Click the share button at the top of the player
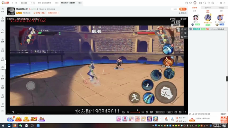This screenshot has width=228, height=128. pos(183,19)
